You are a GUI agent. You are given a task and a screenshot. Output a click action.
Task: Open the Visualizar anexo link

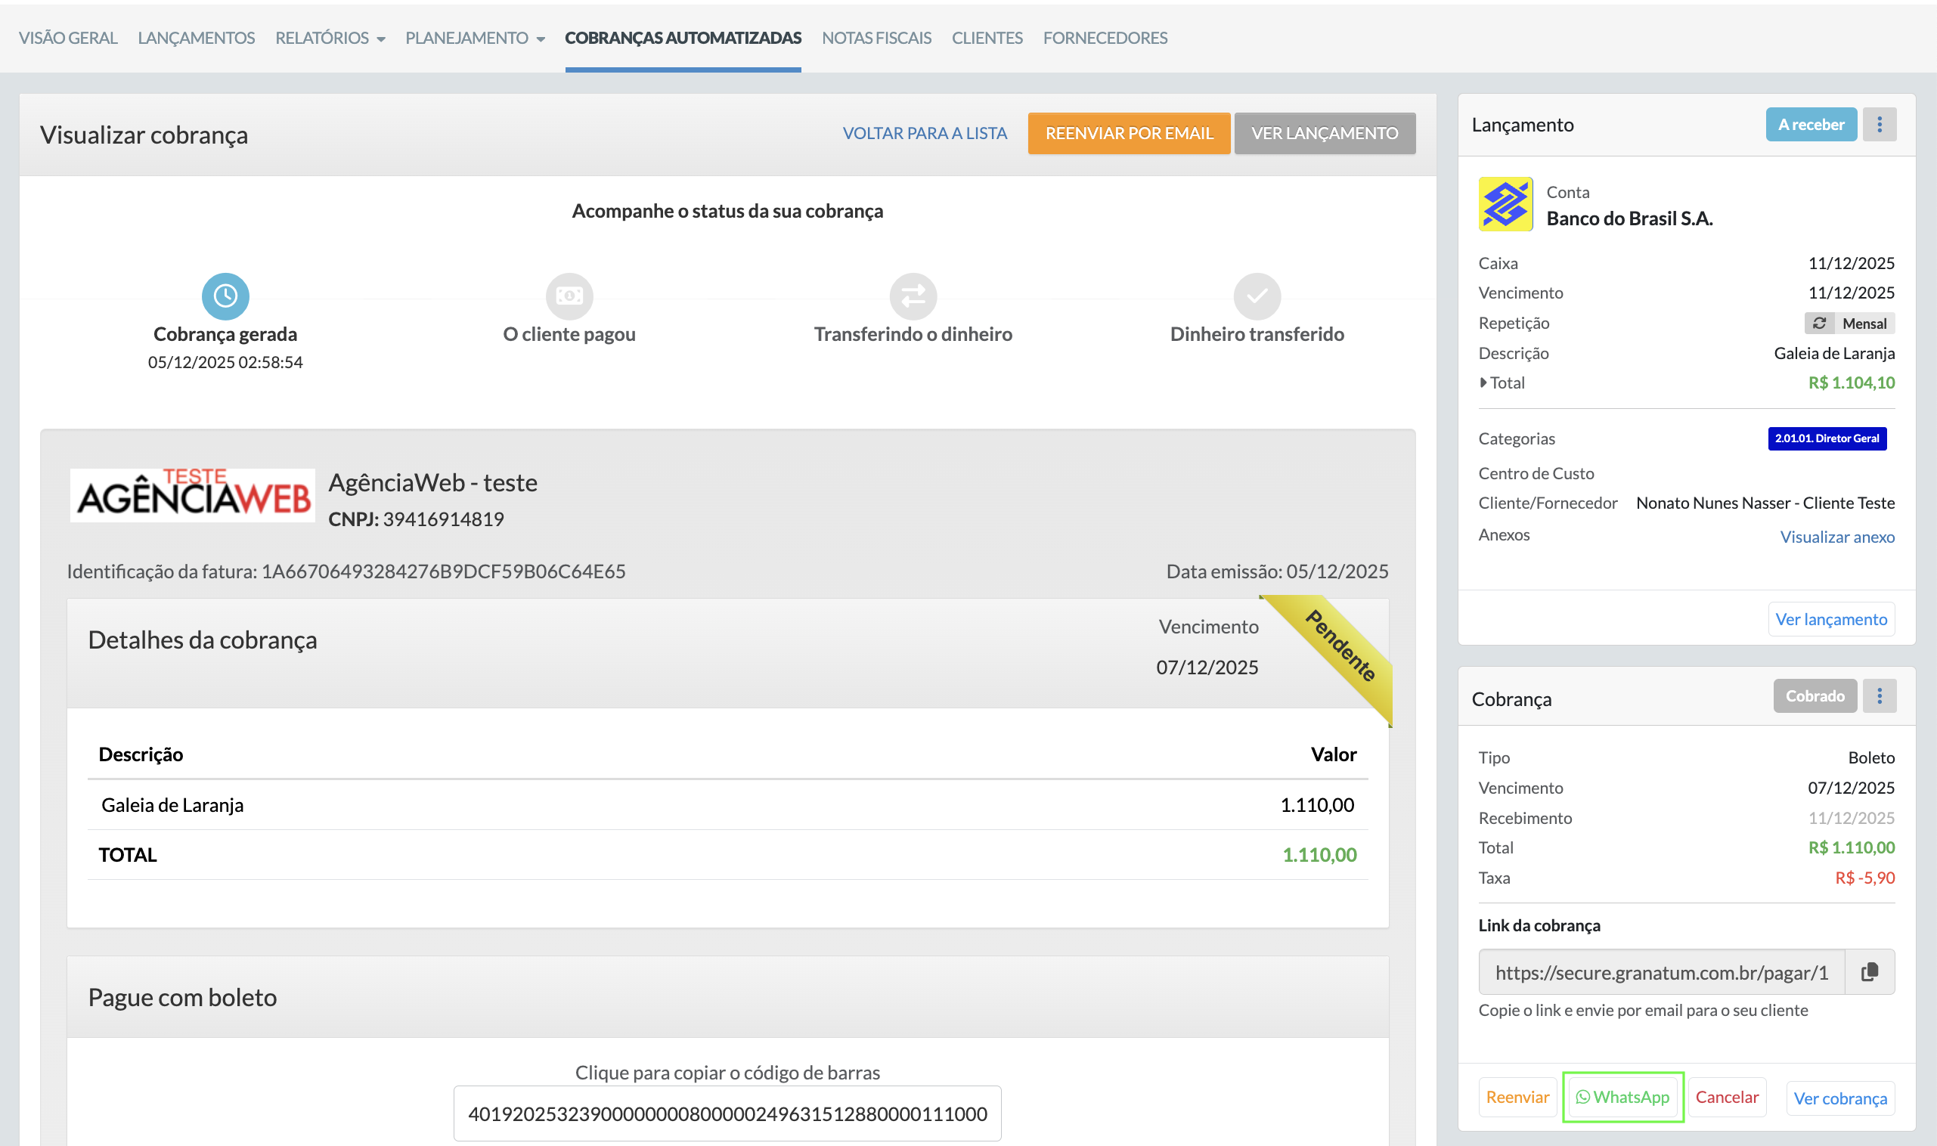[1836, 537]
